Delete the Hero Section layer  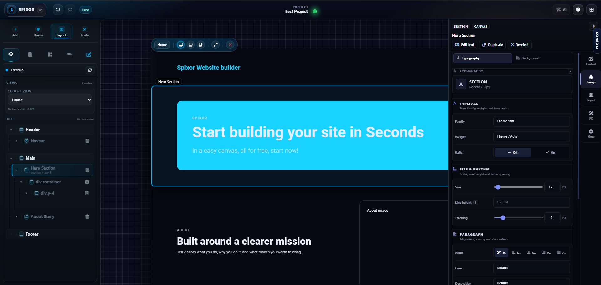click(x=87, y=170)
